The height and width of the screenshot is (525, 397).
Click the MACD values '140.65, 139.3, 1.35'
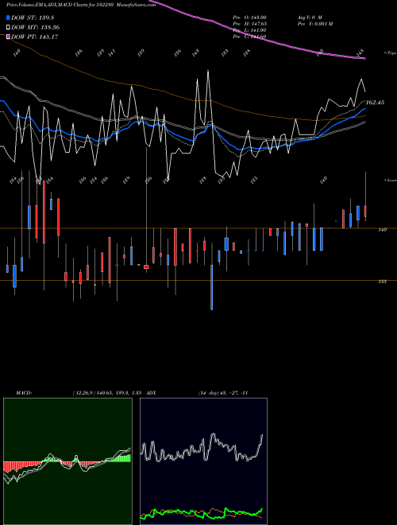(121, 393)
